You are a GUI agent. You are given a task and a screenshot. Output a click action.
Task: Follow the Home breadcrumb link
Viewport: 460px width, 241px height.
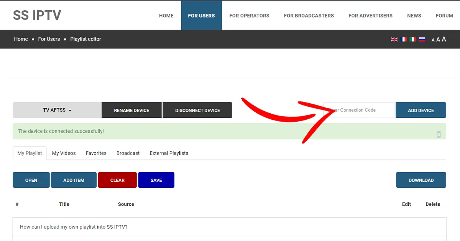(x=21, y=39)
